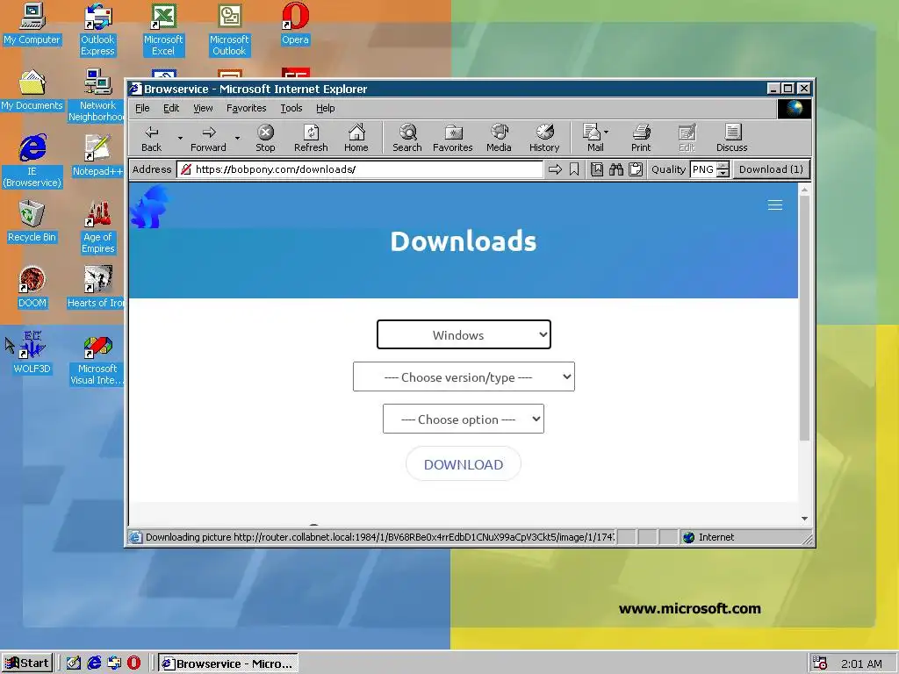Image resolution: width=899 pixels, height=674 pixels.
Task: Open the Search pane
Action: [x=407, y=138]
